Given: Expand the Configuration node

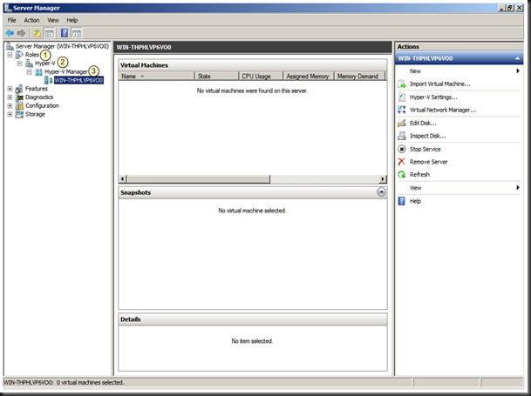Looking at the screenshot, I should point(10,106).
